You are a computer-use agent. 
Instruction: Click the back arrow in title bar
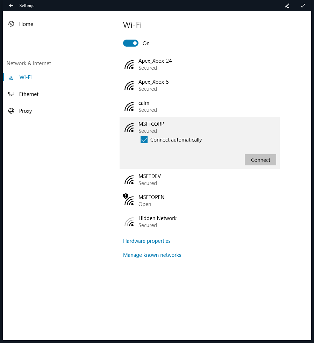point(11,6)
